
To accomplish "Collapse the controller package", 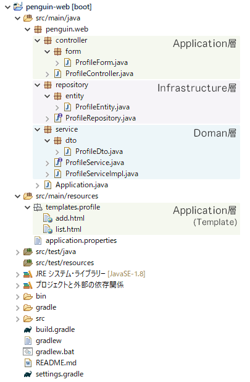I will tap(38, 40).
